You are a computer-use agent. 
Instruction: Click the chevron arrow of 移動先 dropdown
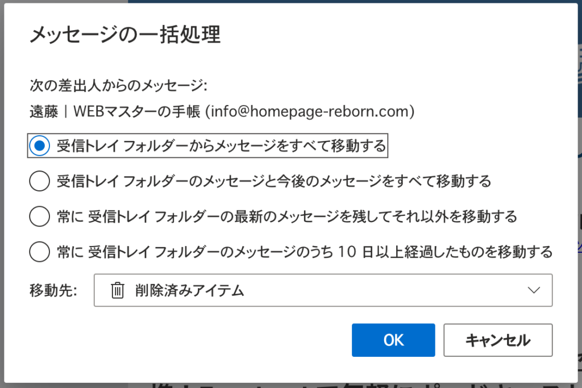(x=533, y=290)
